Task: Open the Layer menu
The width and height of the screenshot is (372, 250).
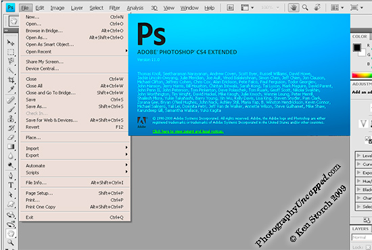Action: click(77, 8)
